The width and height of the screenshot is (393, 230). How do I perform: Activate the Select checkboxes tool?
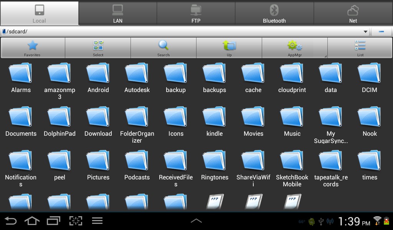pyautogui.click(x=98, y=48)
